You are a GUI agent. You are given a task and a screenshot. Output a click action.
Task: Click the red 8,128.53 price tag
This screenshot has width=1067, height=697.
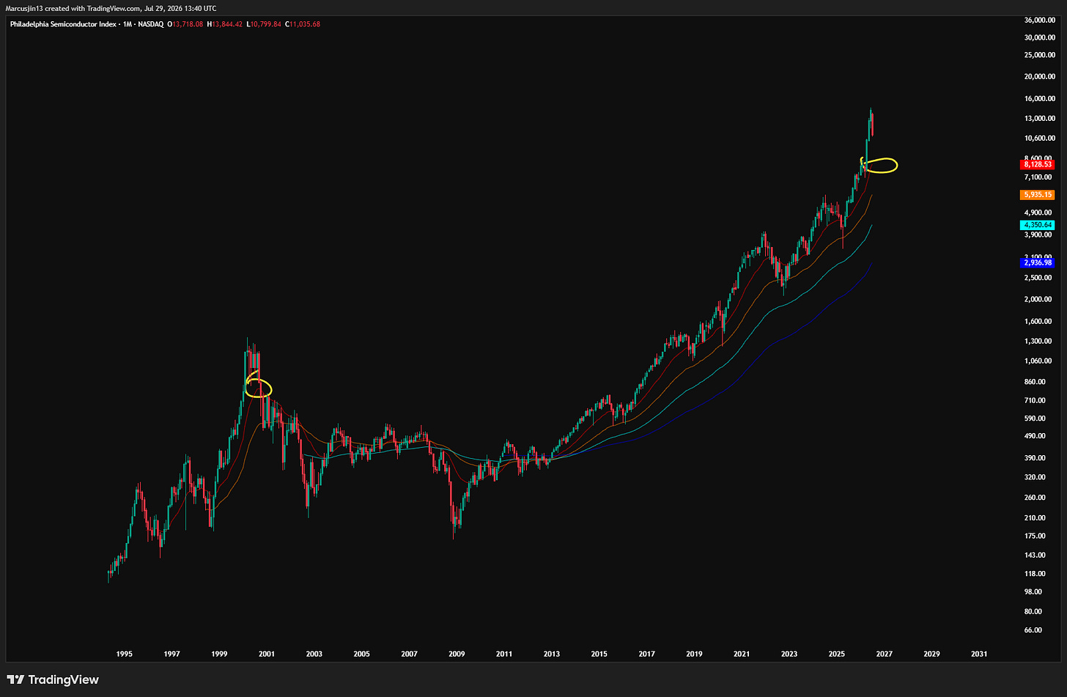[x=1038, y=165]
